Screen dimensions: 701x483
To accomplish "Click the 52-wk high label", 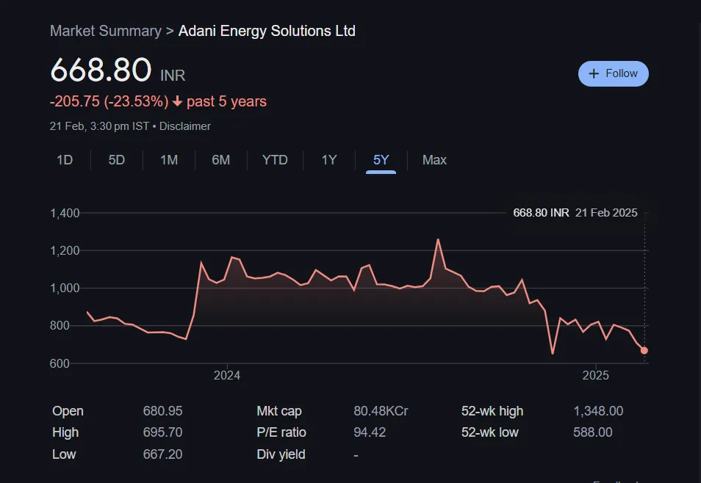I will click(x=492, y=411).
